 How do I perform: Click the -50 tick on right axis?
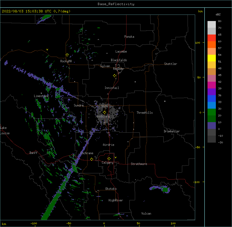point(198,147)
